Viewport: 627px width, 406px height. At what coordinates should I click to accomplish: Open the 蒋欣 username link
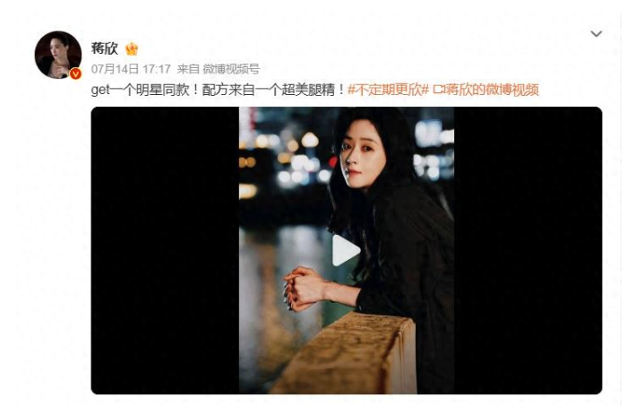click(105, 48)
